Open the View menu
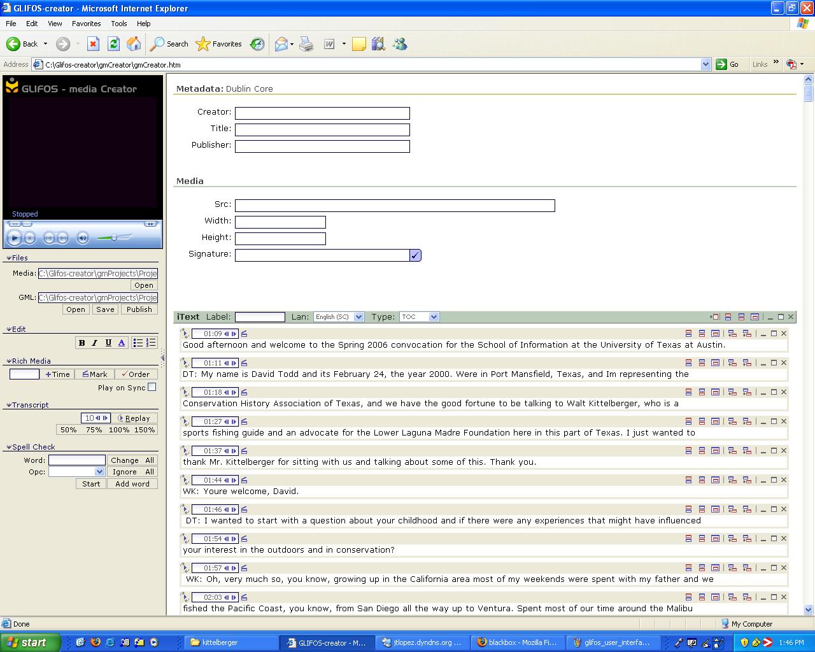The image size is (815, 652). tap(55, 24)
